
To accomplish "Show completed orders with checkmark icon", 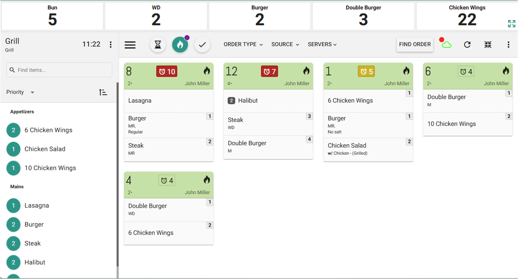I will 202,45.
